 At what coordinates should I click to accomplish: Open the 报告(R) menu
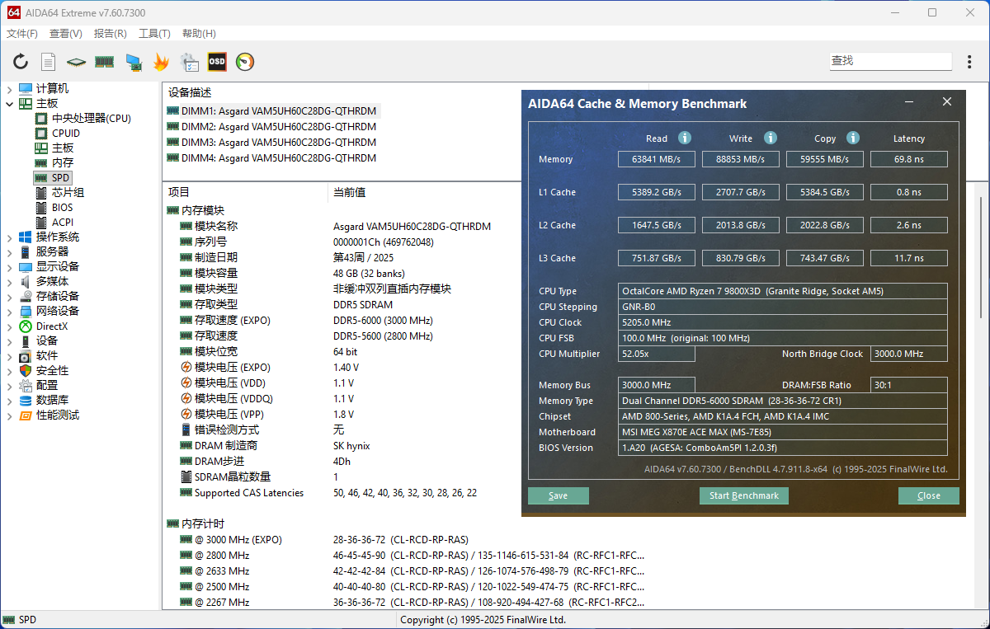(x=110, y=34)
